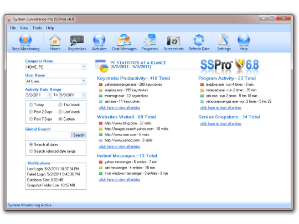Open the Programs toolbar icon
Screen dimensions: 299x224
pos(149,40)
